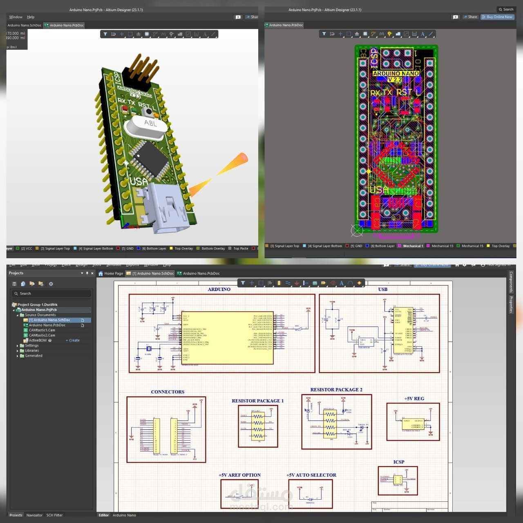Expand the Settings folder in the Projects tree
Screen dimensions: 523x523
(x=18, y=346)
